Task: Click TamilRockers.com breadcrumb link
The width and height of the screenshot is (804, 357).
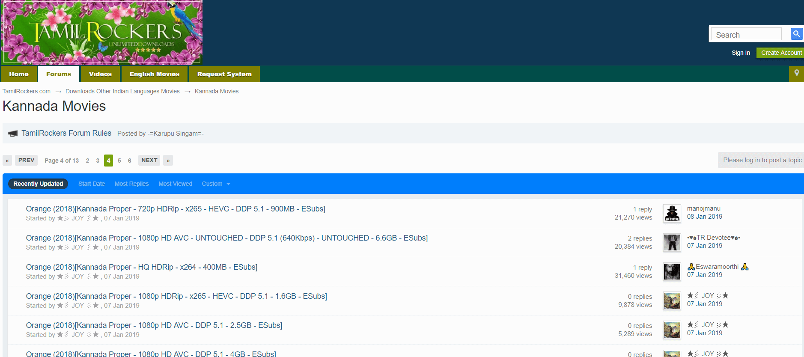Action: 27,91
